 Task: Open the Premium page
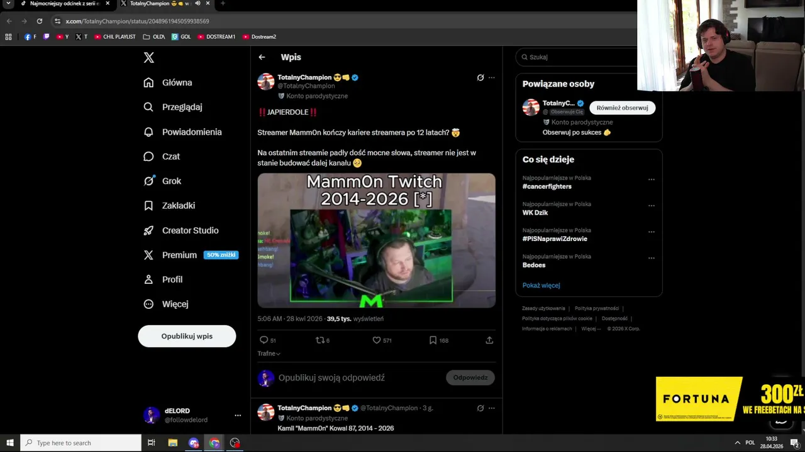click(191, 255)
